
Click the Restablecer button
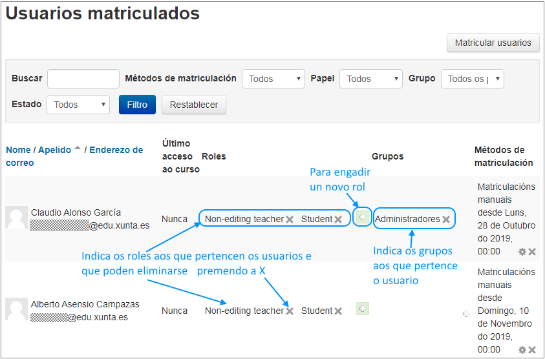pyautogui.click(x=194, y=105)
